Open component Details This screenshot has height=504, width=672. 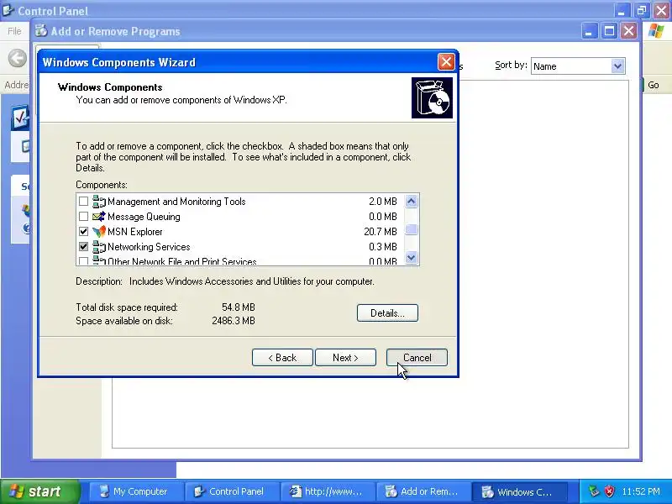pyautogui.click(x=387, y=312)
